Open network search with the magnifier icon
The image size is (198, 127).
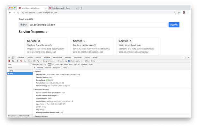[25, 61]
